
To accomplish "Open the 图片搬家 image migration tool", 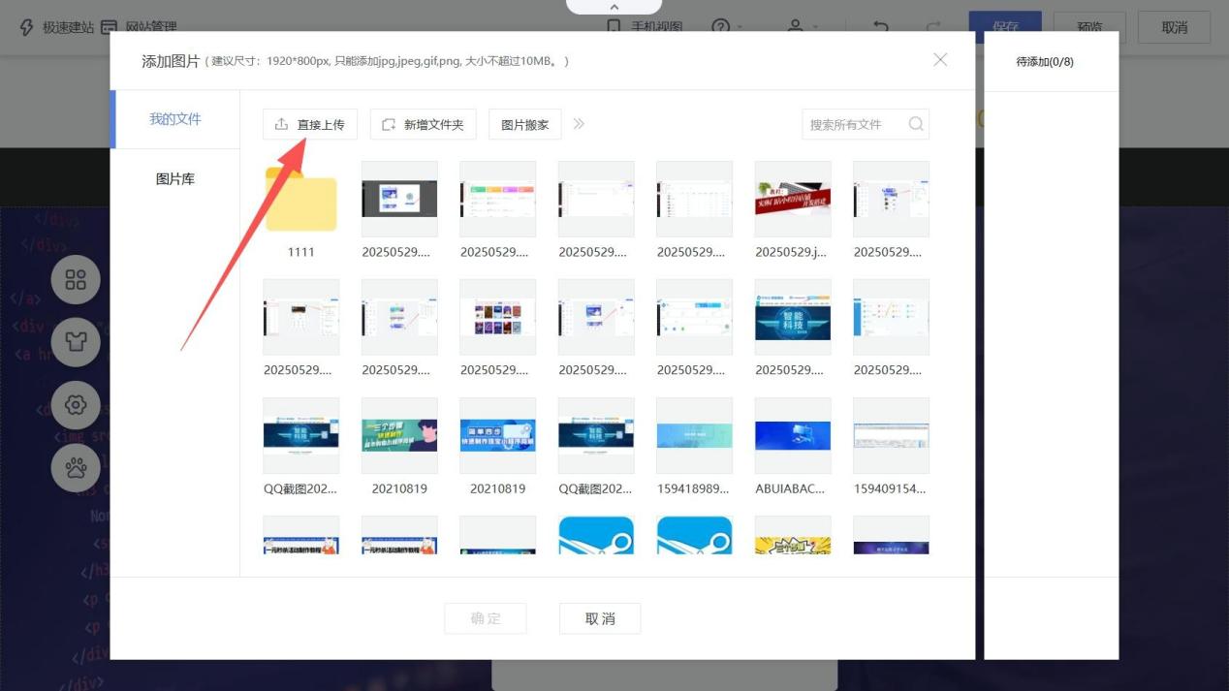I will tap(524, 124).
